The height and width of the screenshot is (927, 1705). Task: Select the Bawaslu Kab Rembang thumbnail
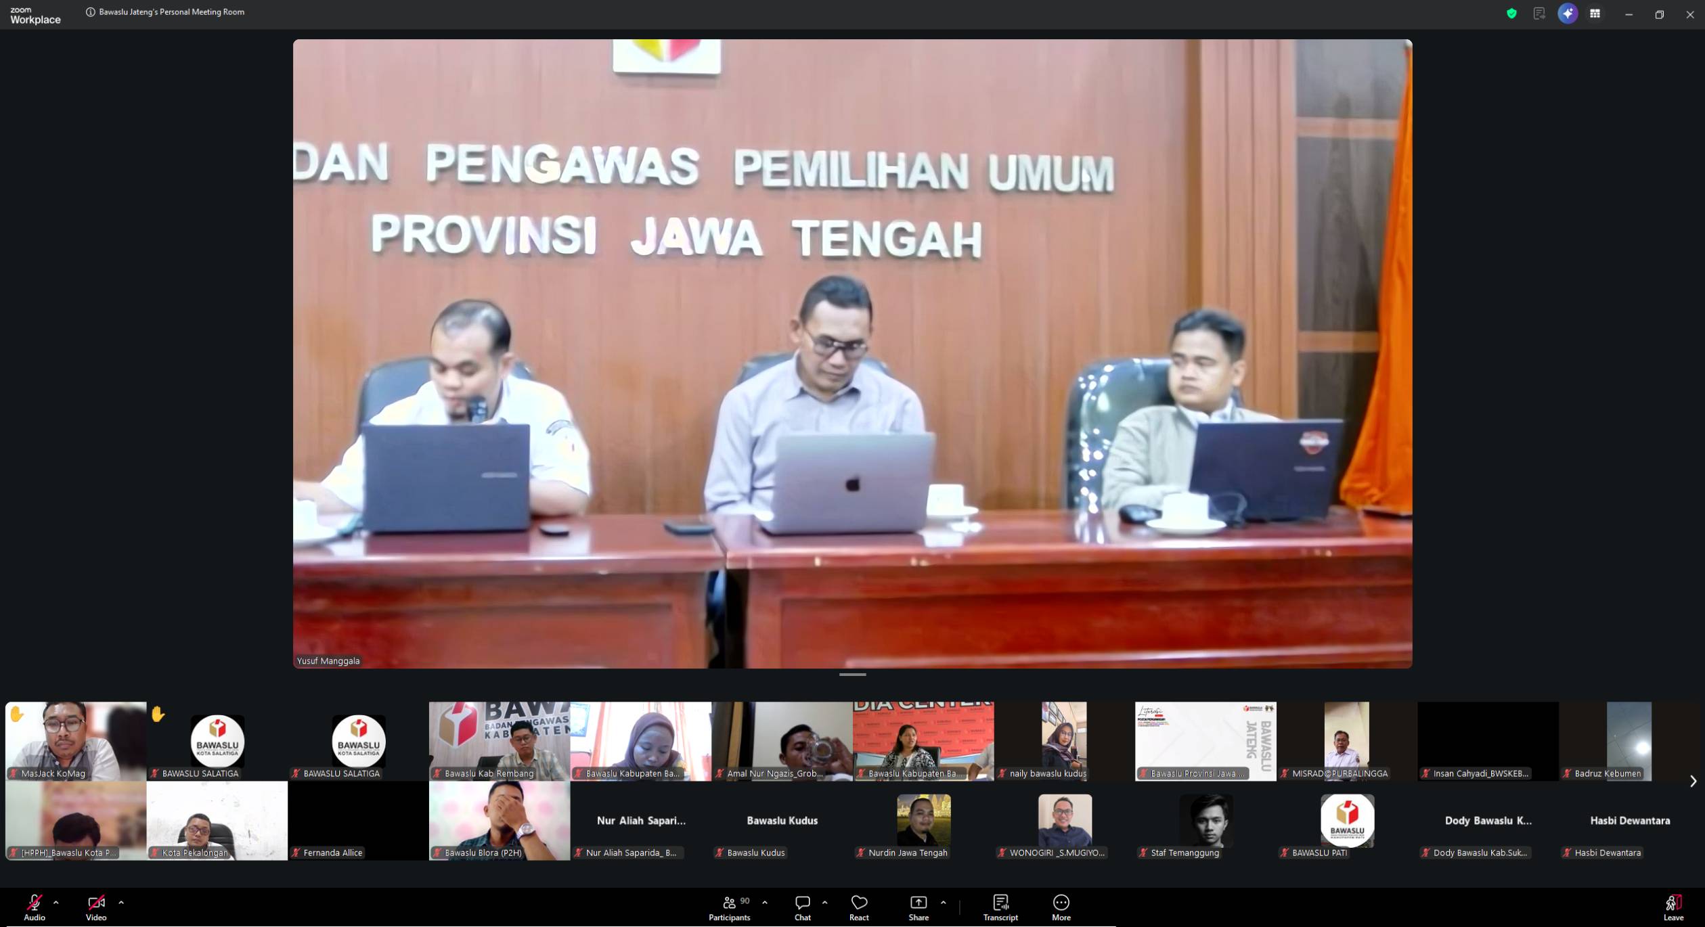click(500, 741)
